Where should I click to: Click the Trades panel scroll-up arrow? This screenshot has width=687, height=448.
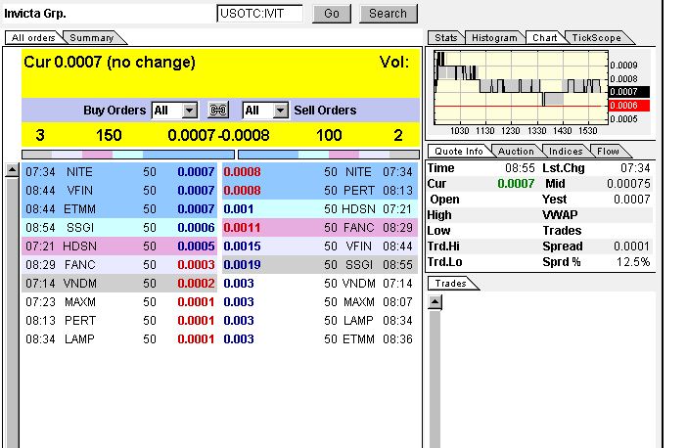(x=435, y=302)
